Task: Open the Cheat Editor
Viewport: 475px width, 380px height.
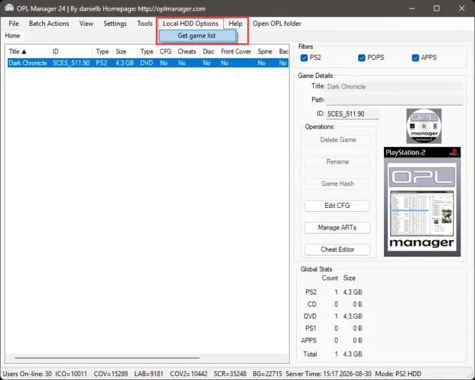Action: pyautogui.click(x=338, y=249)
